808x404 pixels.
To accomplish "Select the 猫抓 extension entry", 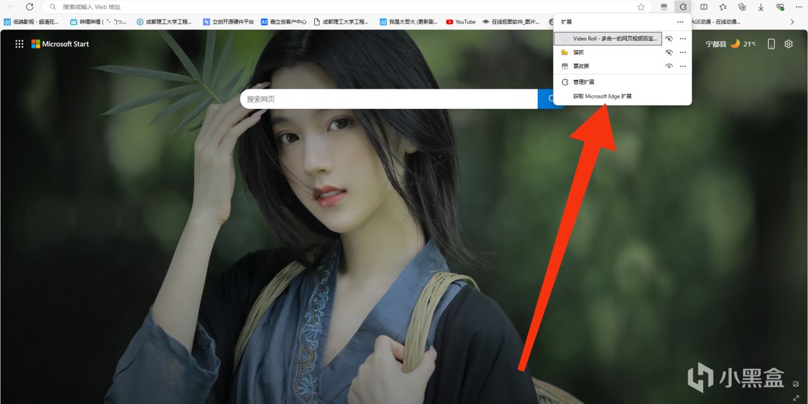I will (608, 52).
